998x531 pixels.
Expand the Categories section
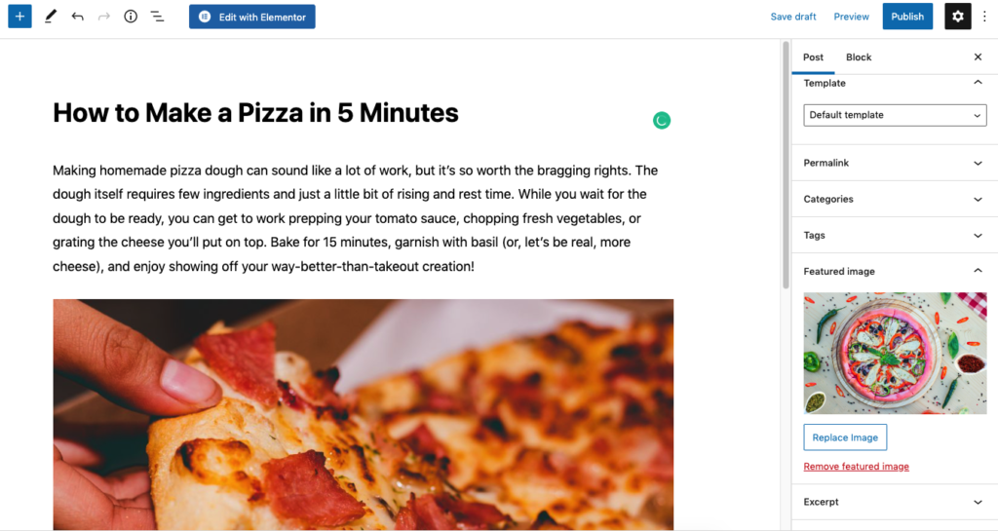pyautogui.click(x=895, y=199)
